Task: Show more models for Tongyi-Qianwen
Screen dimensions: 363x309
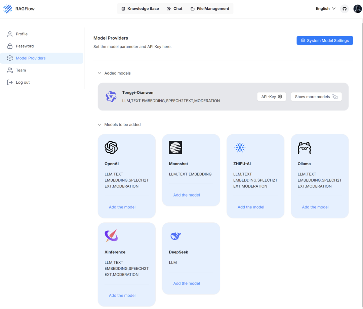Action: pyautogui.click(x=316, y=97)
